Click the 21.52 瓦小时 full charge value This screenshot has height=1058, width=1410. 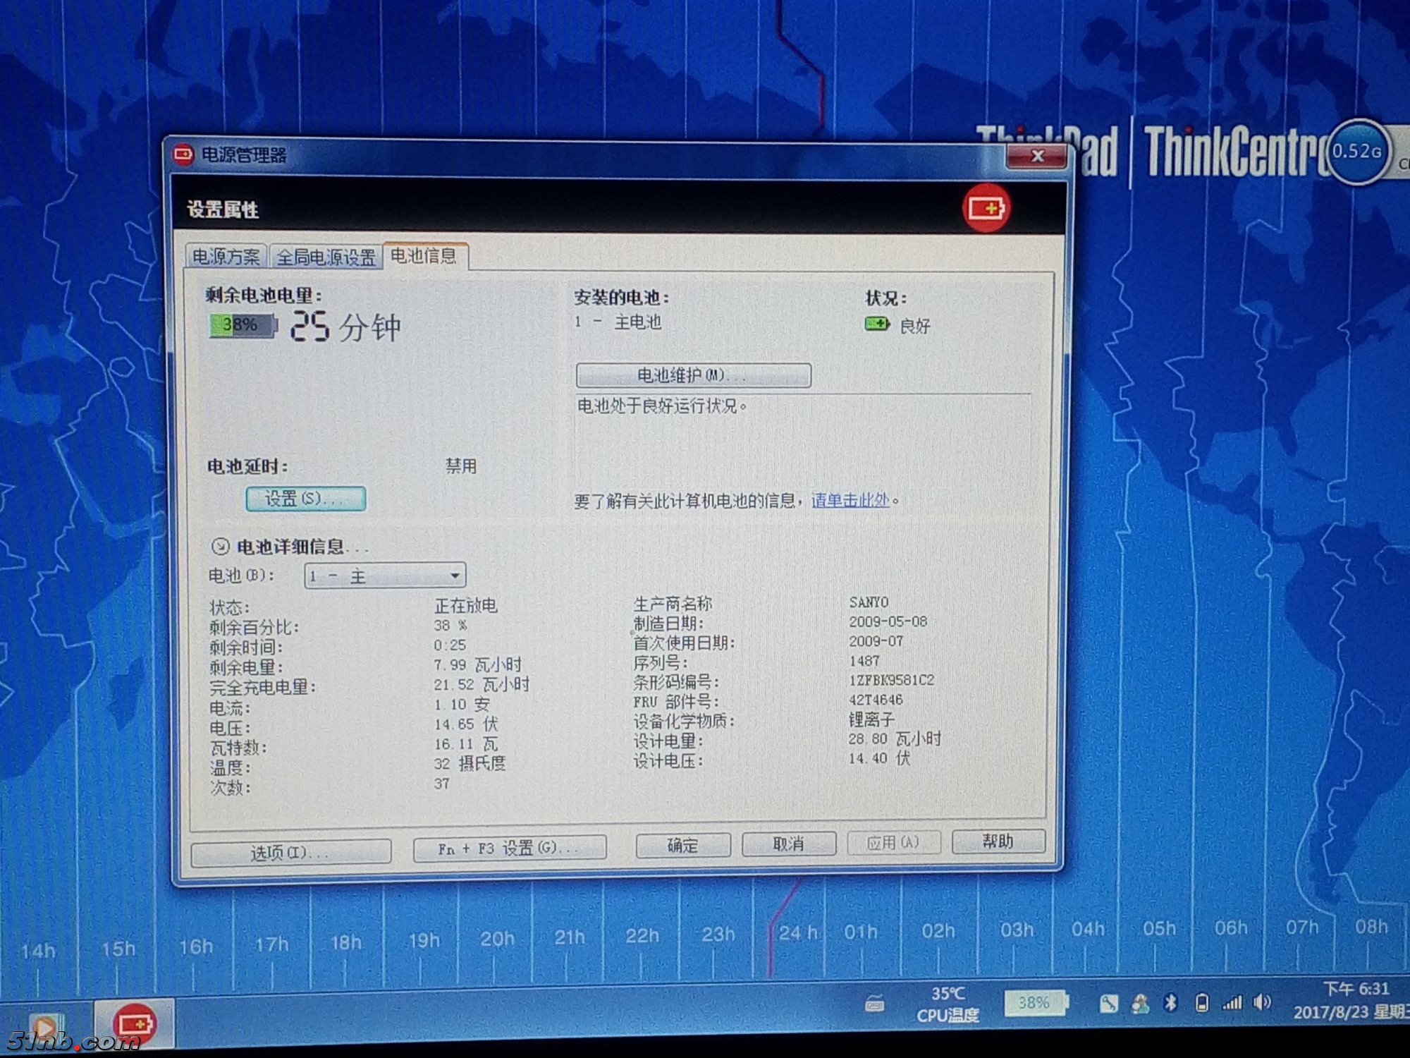[482, 684]
